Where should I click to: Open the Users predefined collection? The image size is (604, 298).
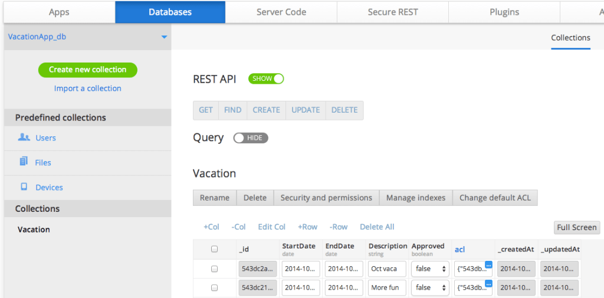pyautogui.click(x=45, y=138)
